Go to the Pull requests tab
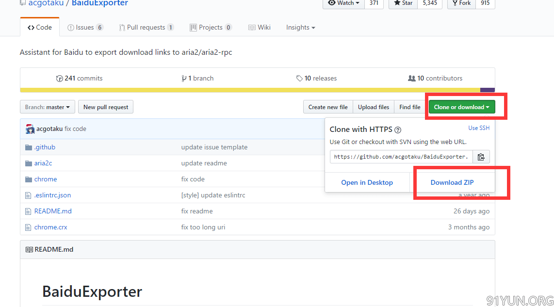Image resolution: width=554 pixels, height=307 pixels. coord(146,28)
